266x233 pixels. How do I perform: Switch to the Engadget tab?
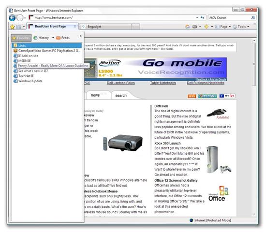[105, 27]
